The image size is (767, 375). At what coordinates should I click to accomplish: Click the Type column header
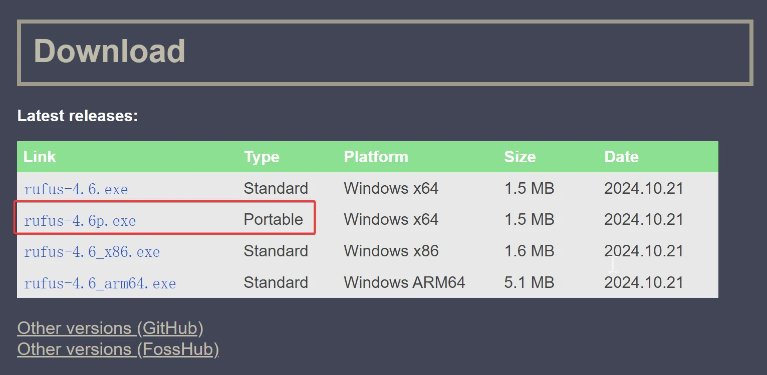(x=262, y=157)
